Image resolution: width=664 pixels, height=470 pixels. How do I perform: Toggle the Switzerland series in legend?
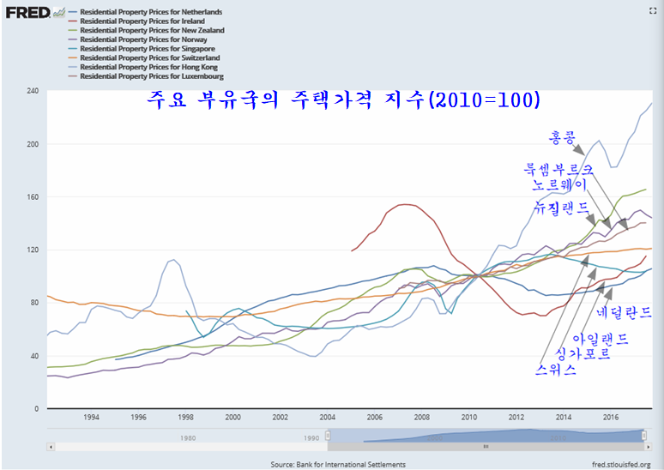tap(144, 57)
